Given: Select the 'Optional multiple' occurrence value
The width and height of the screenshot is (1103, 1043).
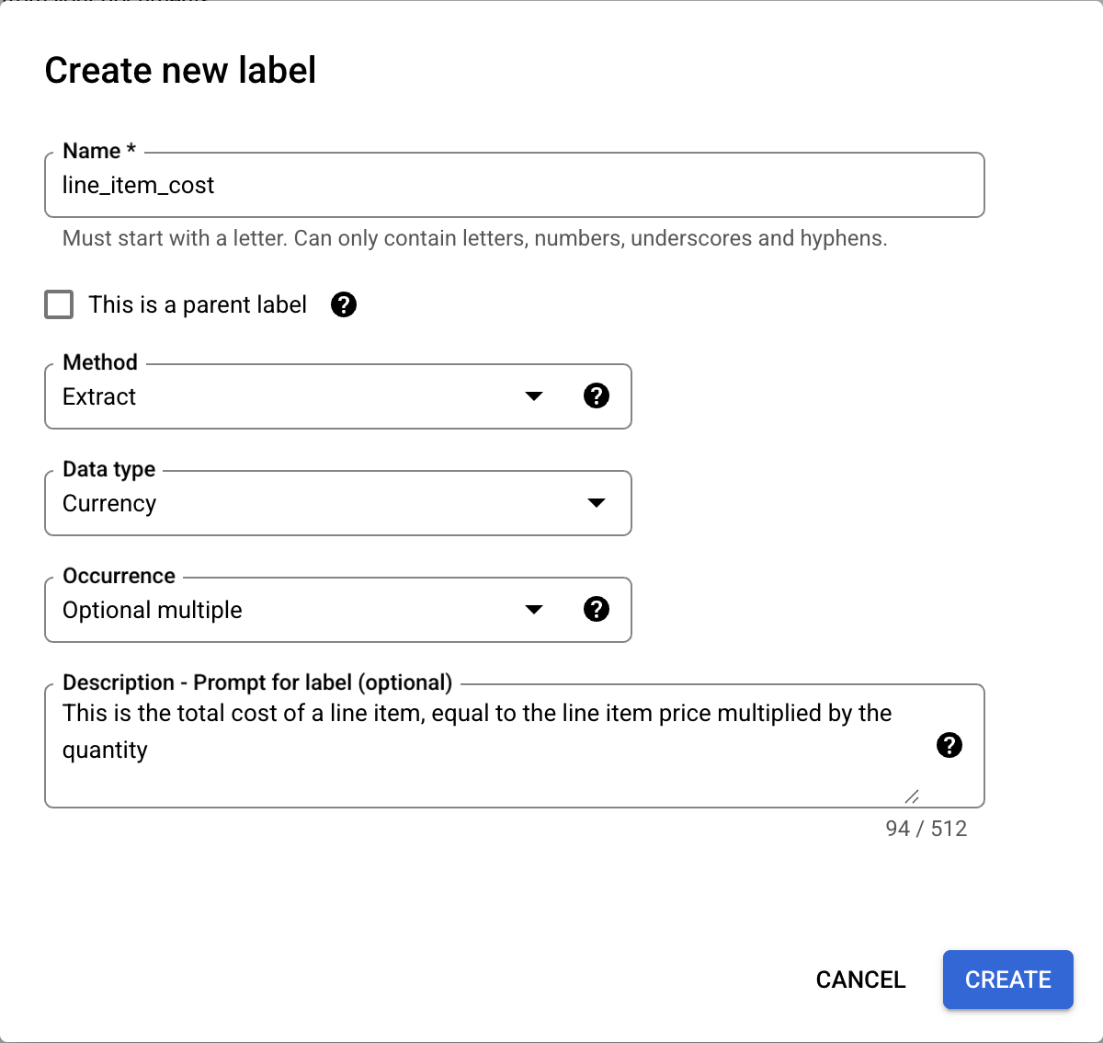Looking at the screenshot, I should point(153,610).
